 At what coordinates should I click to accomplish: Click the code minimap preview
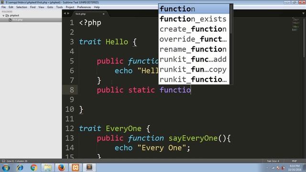pyautogui.click(x=295, y=24)
